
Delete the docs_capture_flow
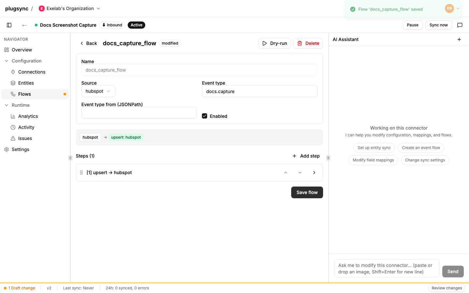(308, 43)
